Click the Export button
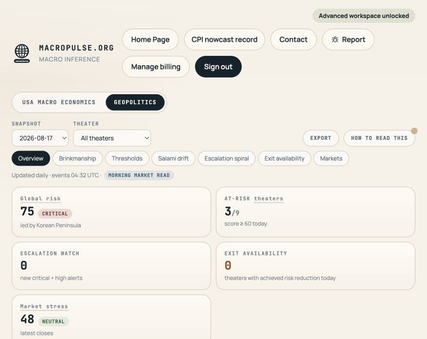 pos(321,138)
